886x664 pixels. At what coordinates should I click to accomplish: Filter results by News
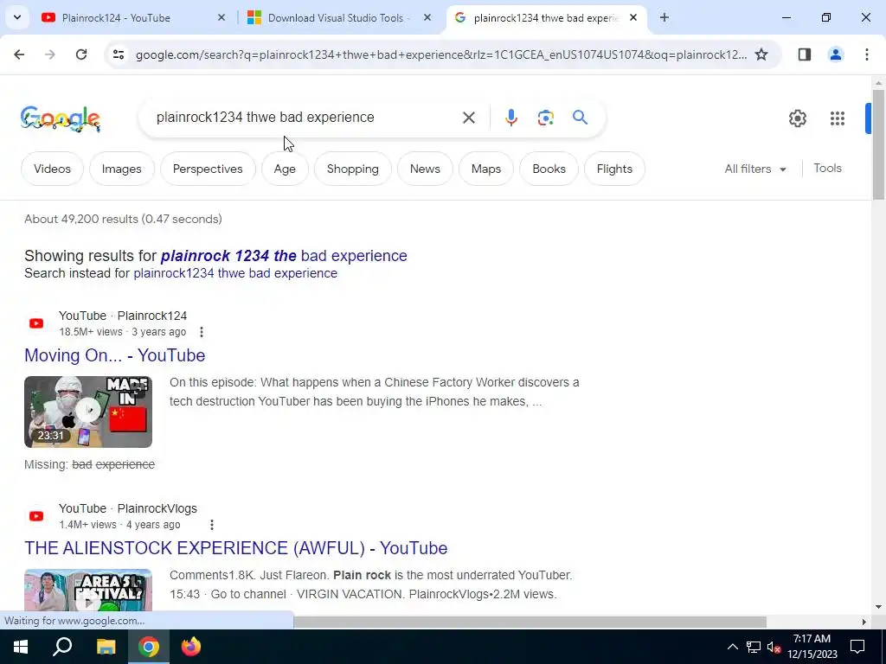tap(425, 169)
